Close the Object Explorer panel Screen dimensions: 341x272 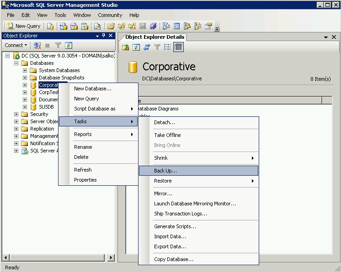pos(111,36)
